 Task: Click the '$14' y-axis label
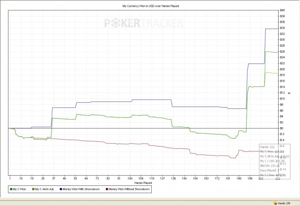point(282,87)
